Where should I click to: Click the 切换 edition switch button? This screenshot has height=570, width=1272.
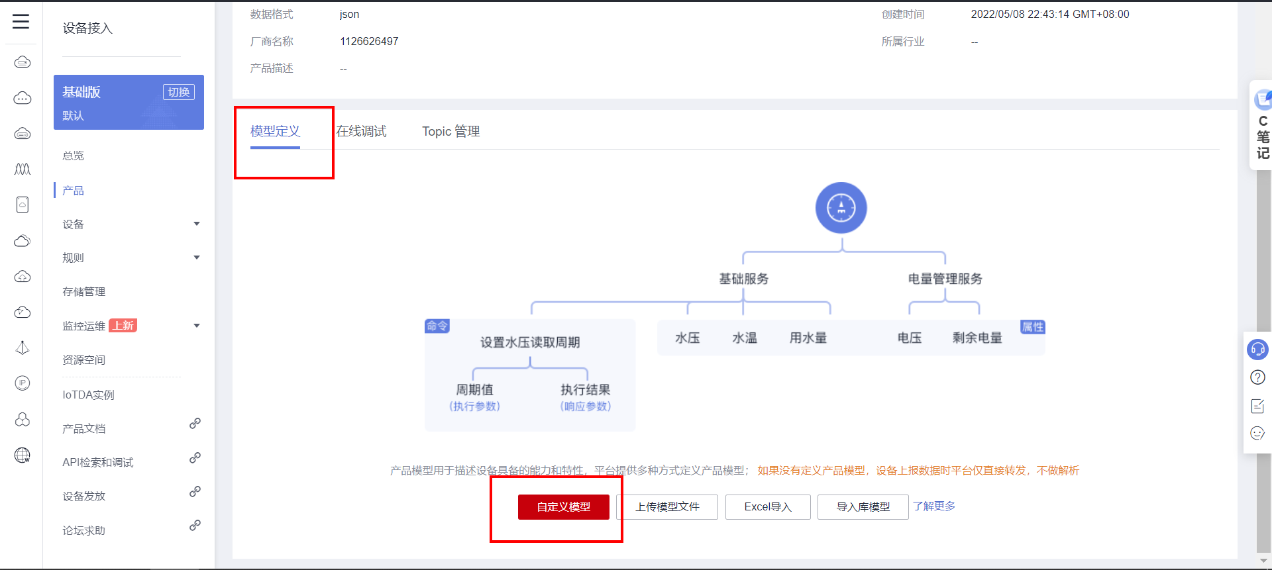click(179, 92)
